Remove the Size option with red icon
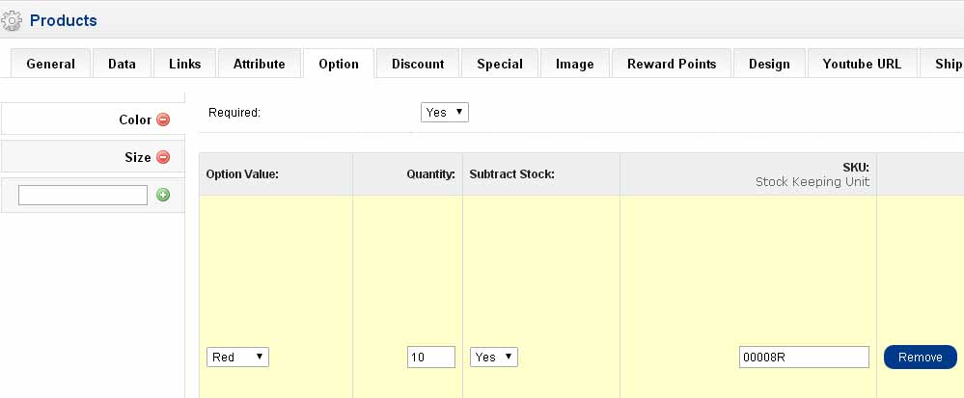 point(163,157)
